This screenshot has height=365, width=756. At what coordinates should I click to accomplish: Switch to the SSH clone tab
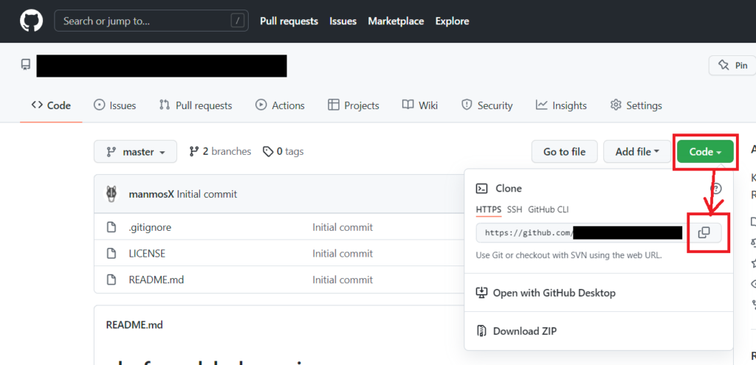click(515, 209)
